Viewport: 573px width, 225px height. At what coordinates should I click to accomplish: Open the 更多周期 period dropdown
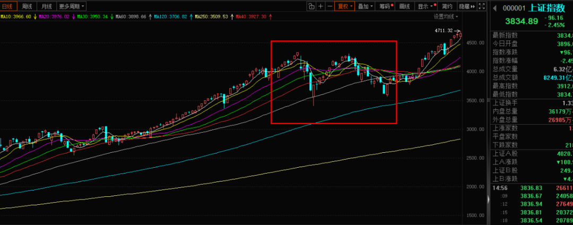coord(71,6)
